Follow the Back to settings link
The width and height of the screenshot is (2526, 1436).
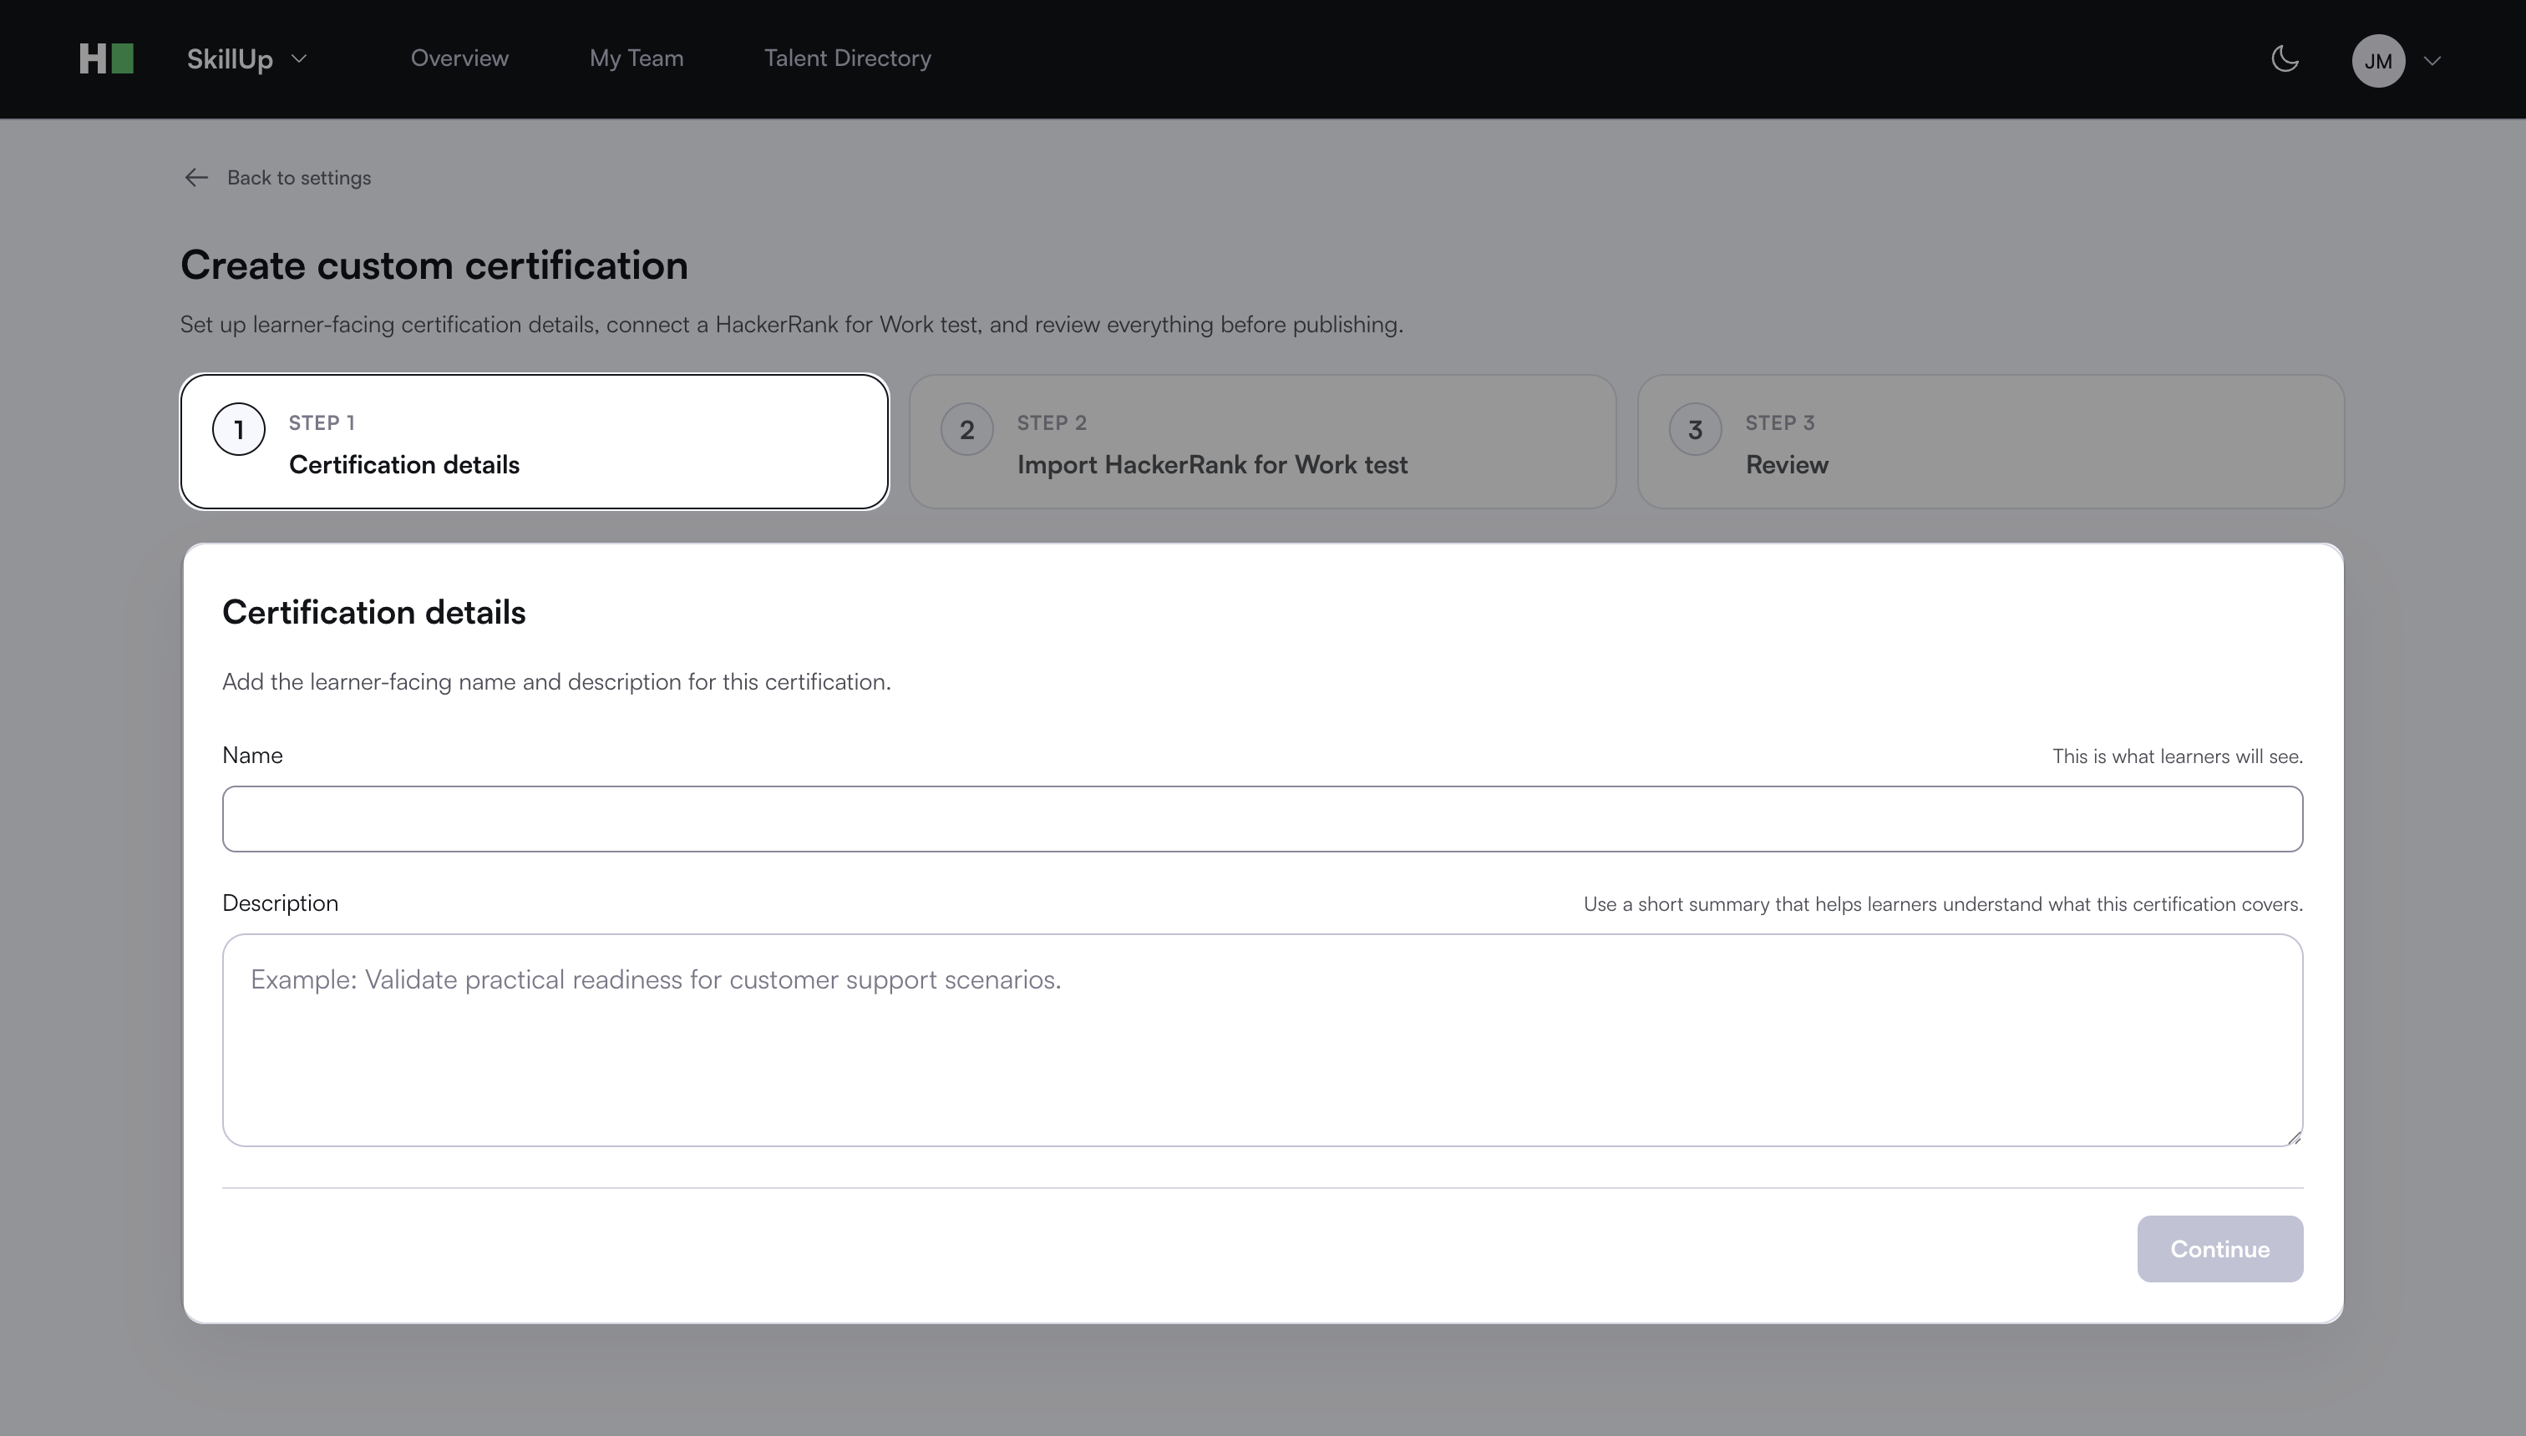pyautogui.click(x=299, y=178)
